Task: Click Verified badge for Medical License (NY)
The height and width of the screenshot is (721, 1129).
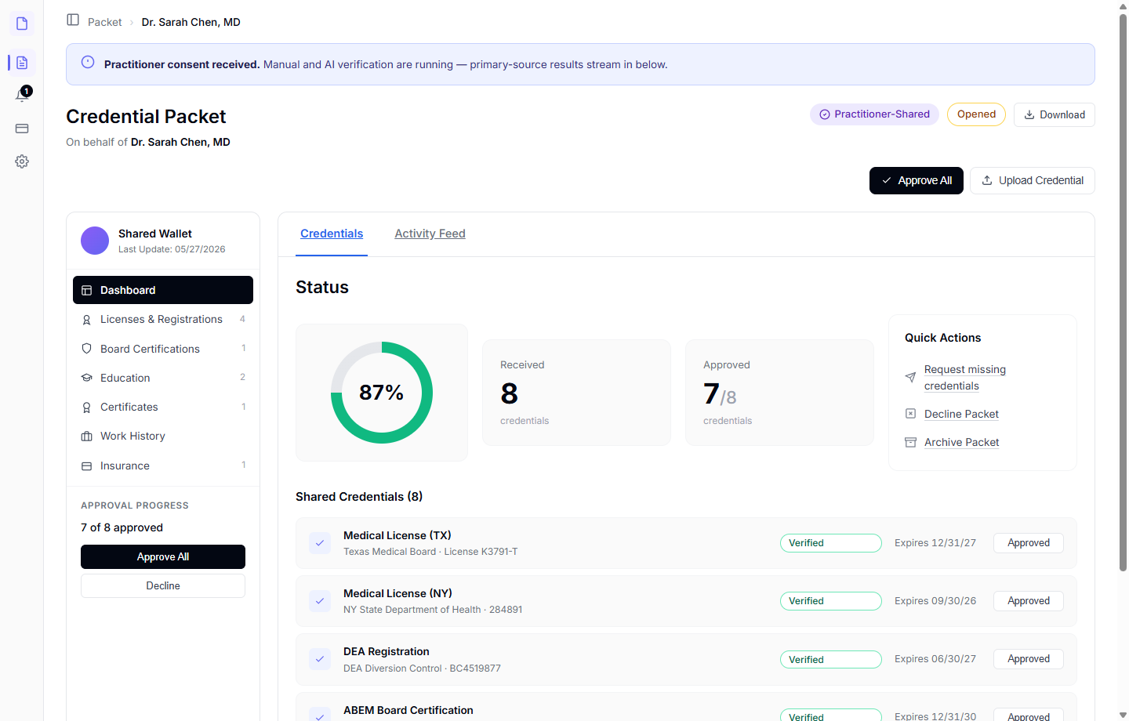Action: point(830,601)
